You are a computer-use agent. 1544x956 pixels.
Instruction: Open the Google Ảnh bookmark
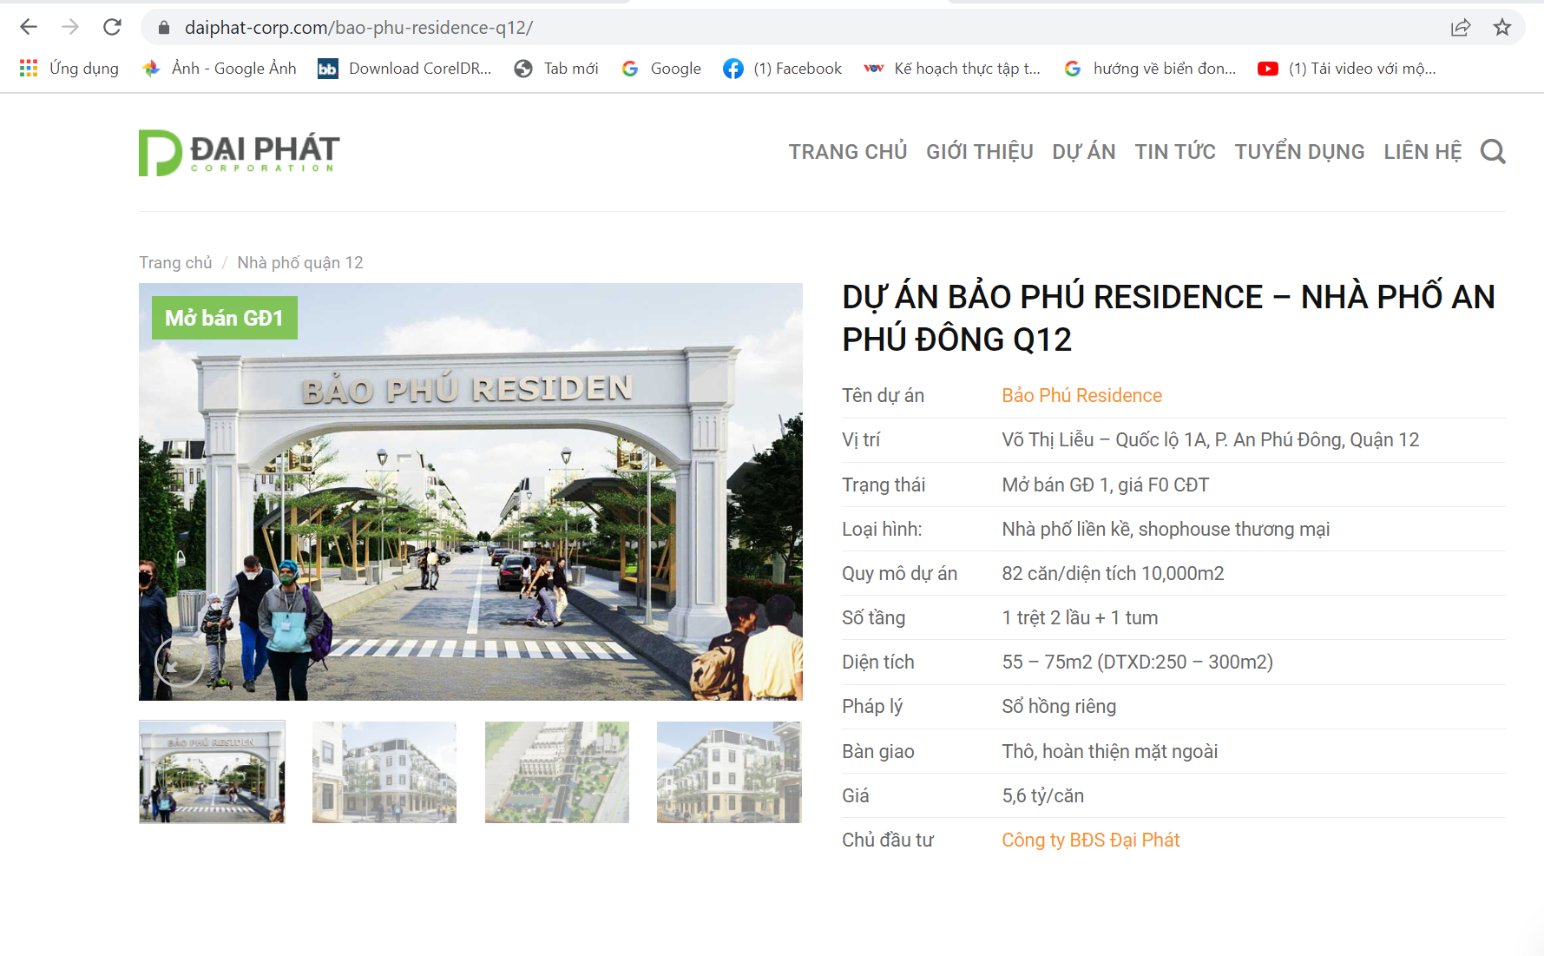tap(220, 69)
